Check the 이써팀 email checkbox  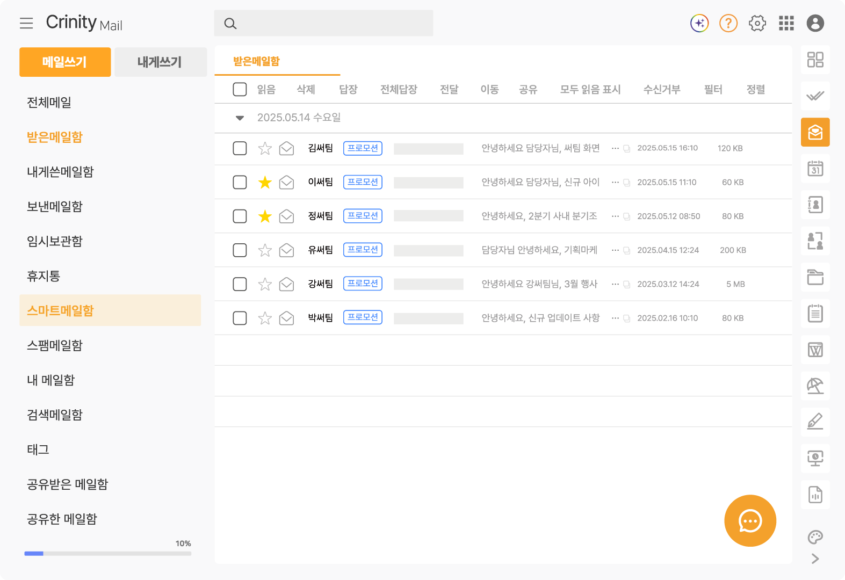click(240, 182)
